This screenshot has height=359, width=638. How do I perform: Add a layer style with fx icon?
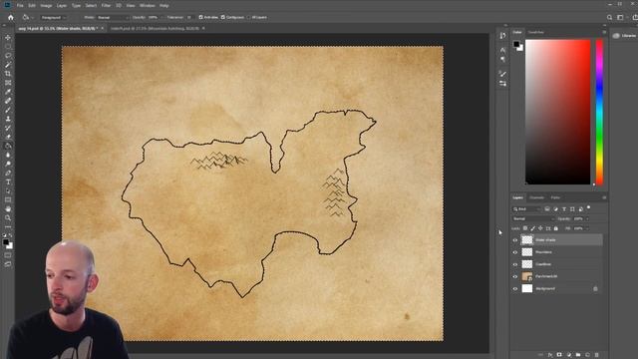click(550, 355)
